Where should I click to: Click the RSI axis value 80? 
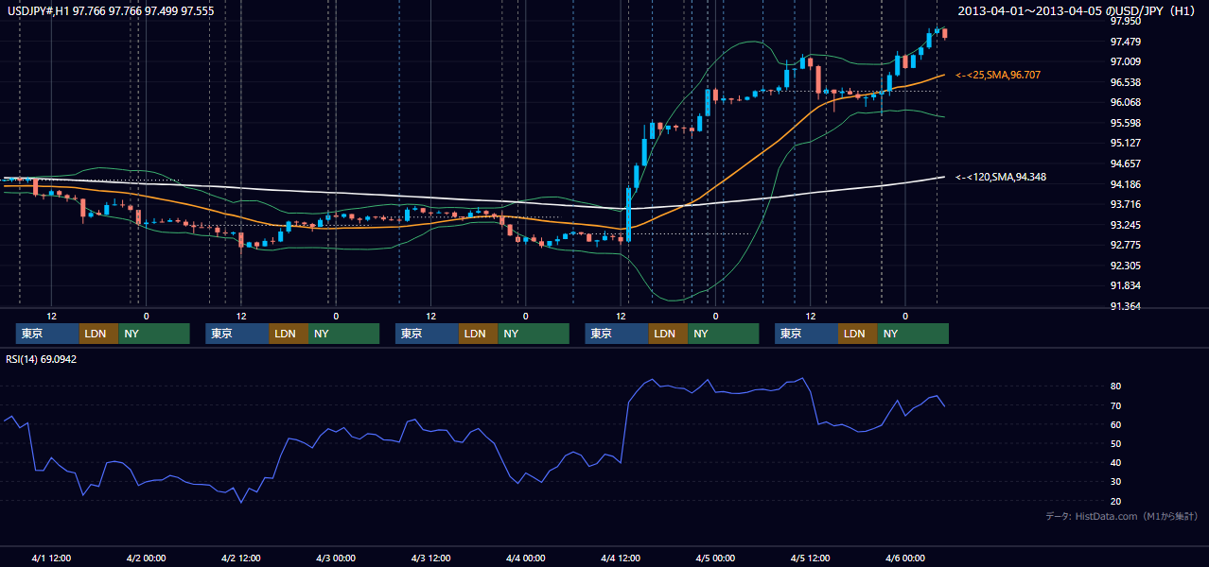[1115, 387]
